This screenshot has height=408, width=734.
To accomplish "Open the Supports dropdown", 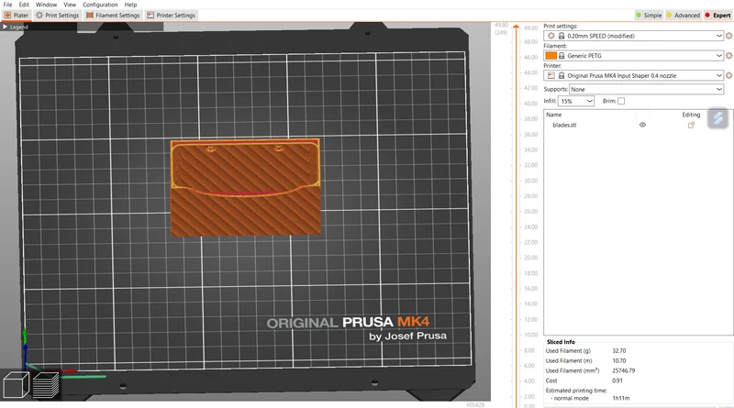I will coord(647,89).
